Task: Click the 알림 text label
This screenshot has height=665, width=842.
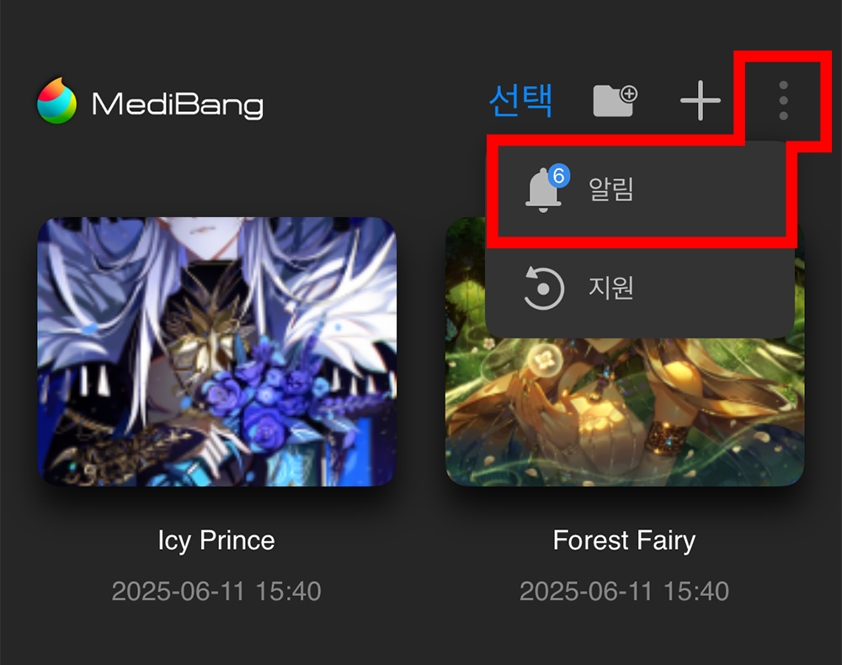Action: pyautogui.click(x=611, y=189)
